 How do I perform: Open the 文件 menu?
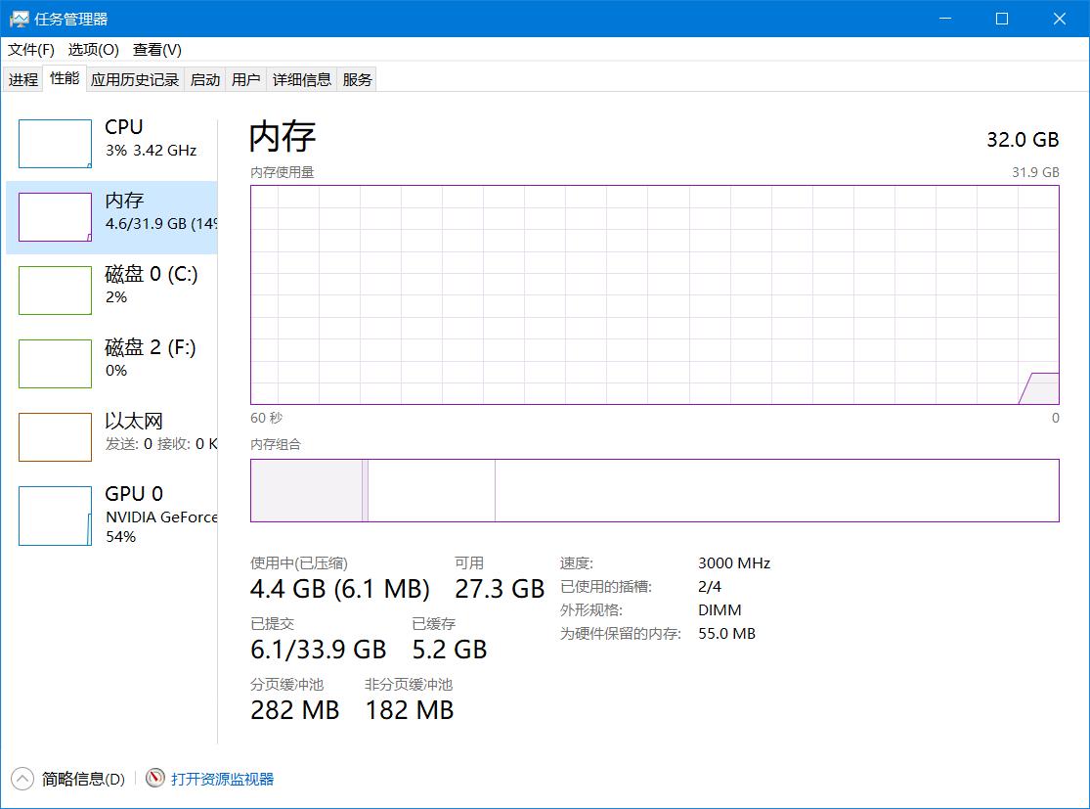30,49
